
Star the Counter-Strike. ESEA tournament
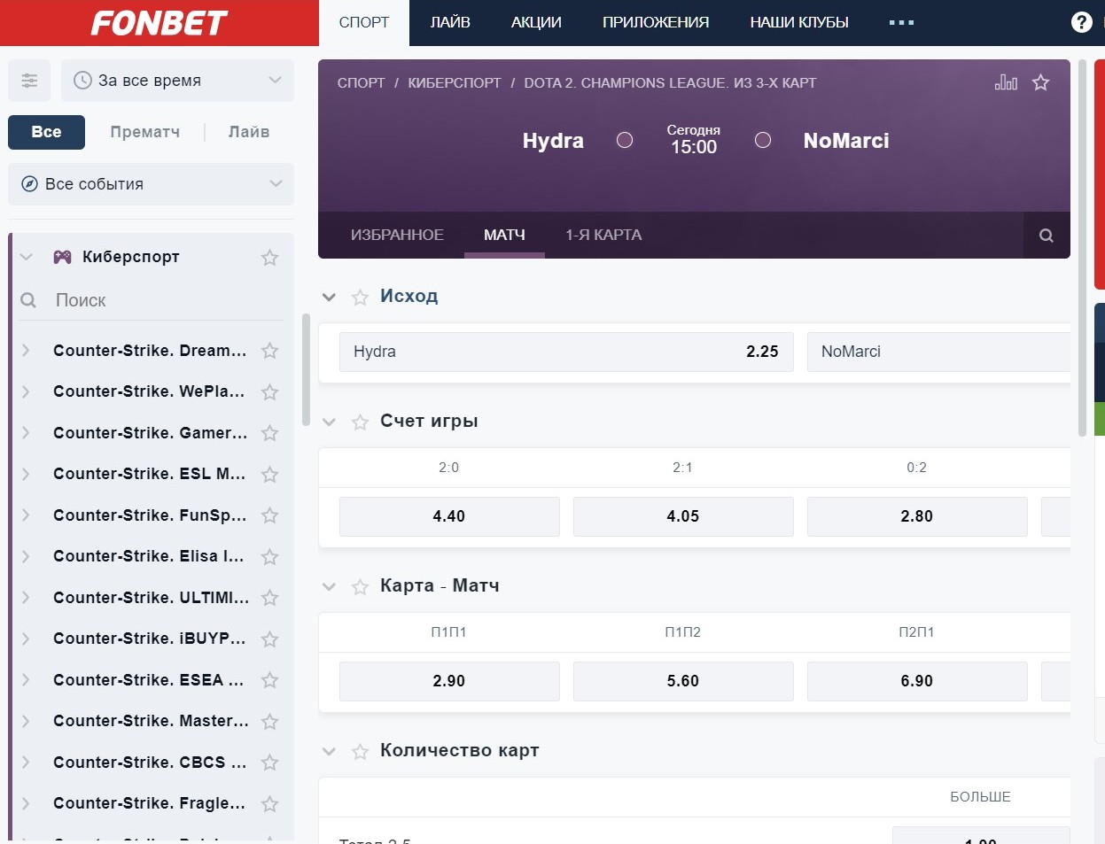coord(269,680)
